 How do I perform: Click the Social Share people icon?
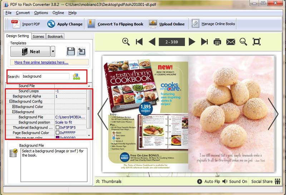[x=277, y=181]
